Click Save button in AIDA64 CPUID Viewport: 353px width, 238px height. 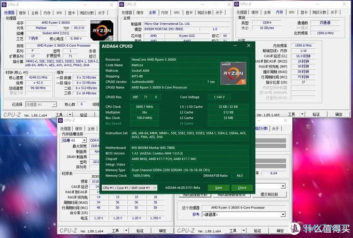(219, 188)
